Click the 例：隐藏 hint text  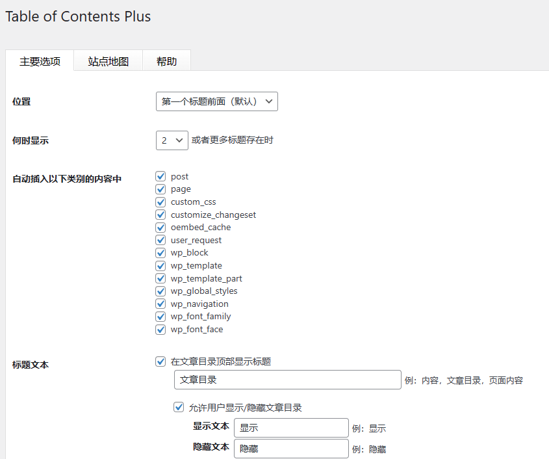pyautogui.click(x=369, y=449)
